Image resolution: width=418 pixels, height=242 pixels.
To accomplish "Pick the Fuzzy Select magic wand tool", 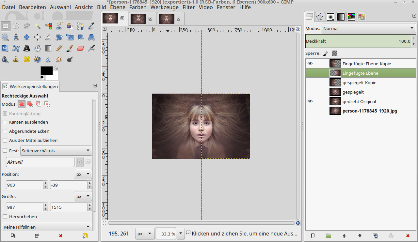I will pos(38,26).
